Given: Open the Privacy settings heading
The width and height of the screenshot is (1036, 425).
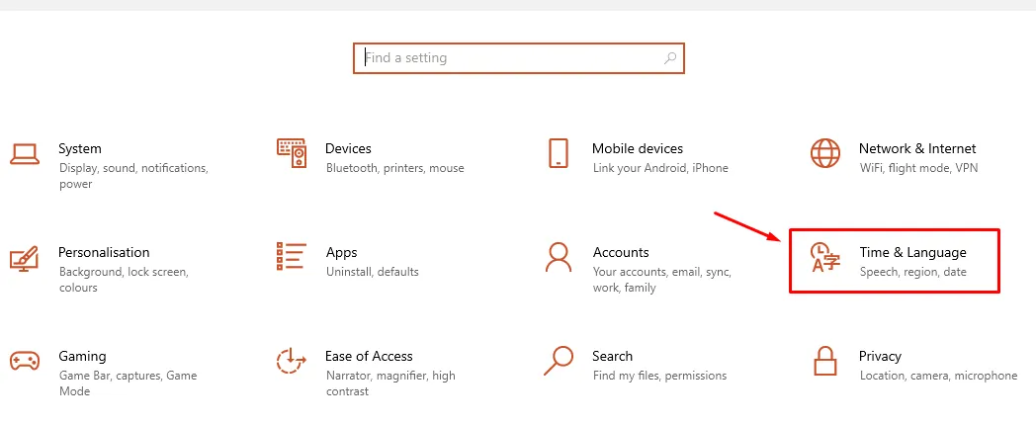Looking at the screenshot, I should (880, 356).
